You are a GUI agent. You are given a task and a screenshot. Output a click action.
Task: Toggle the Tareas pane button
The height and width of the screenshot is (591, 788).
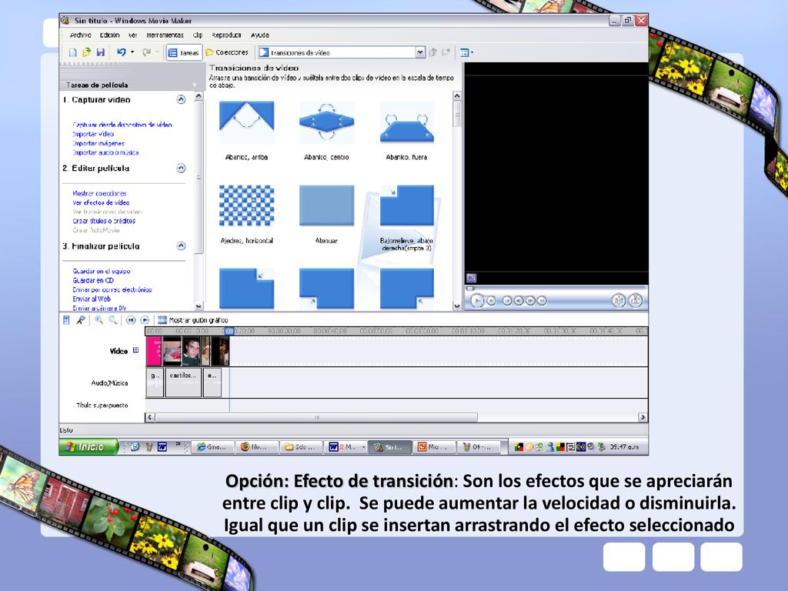pos(184,52)
